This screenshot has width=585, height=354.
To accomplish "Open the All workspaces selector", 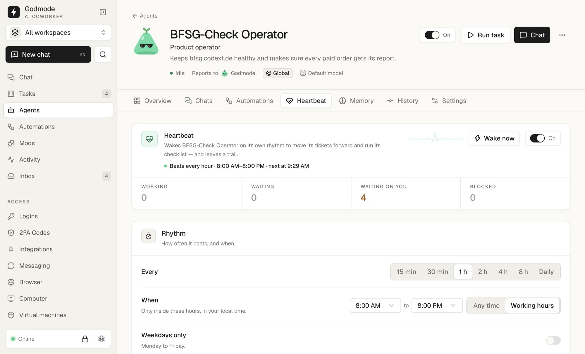I will [58, 33].
